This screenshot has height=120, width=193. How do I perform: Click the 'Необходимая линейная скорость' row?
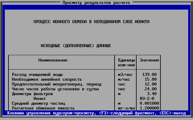[47, 79]
